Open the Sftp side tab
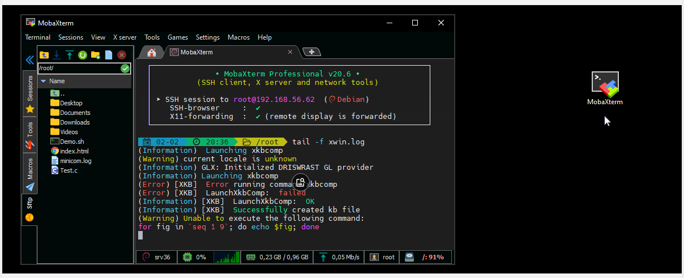 click(x=30, y=209)
